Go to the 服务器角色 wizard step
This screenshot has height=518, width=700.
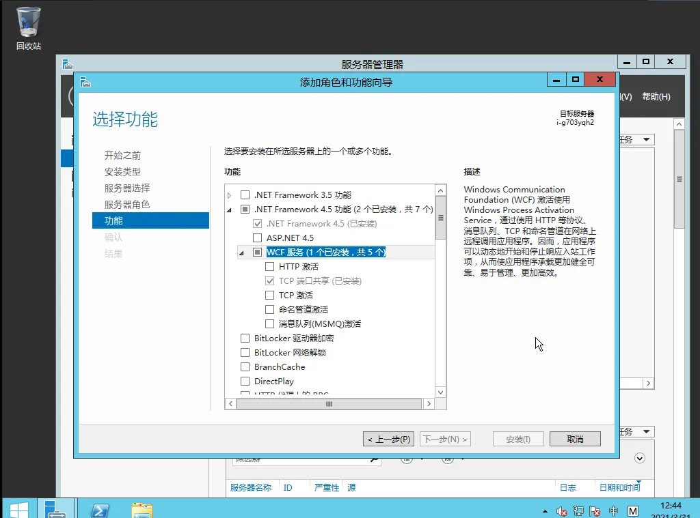coord(127,205)
